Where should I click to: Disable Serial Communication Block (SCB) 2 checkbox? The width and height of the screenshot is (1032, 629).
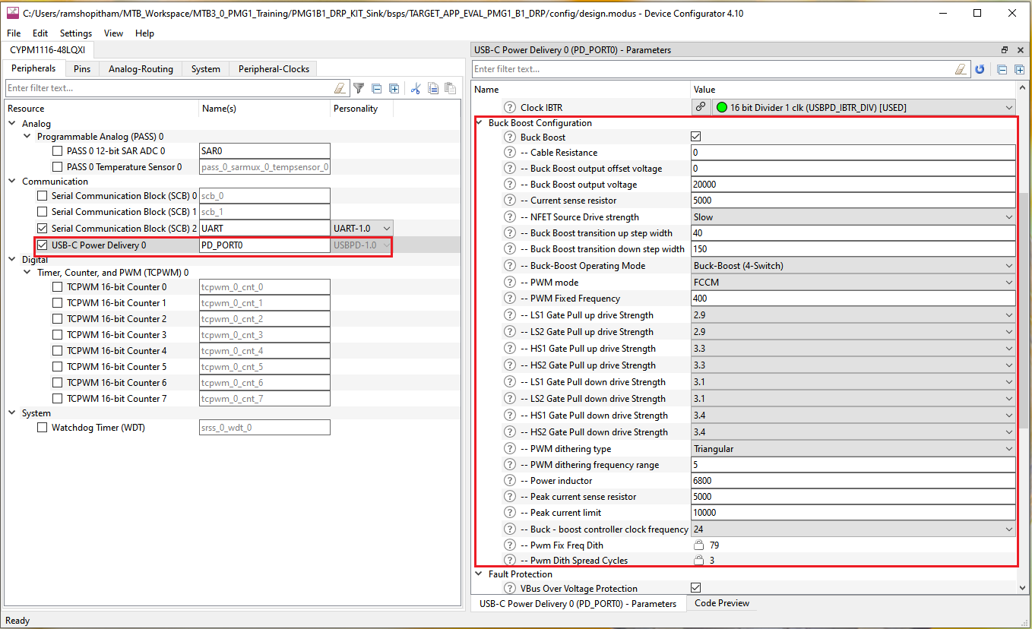43,228
